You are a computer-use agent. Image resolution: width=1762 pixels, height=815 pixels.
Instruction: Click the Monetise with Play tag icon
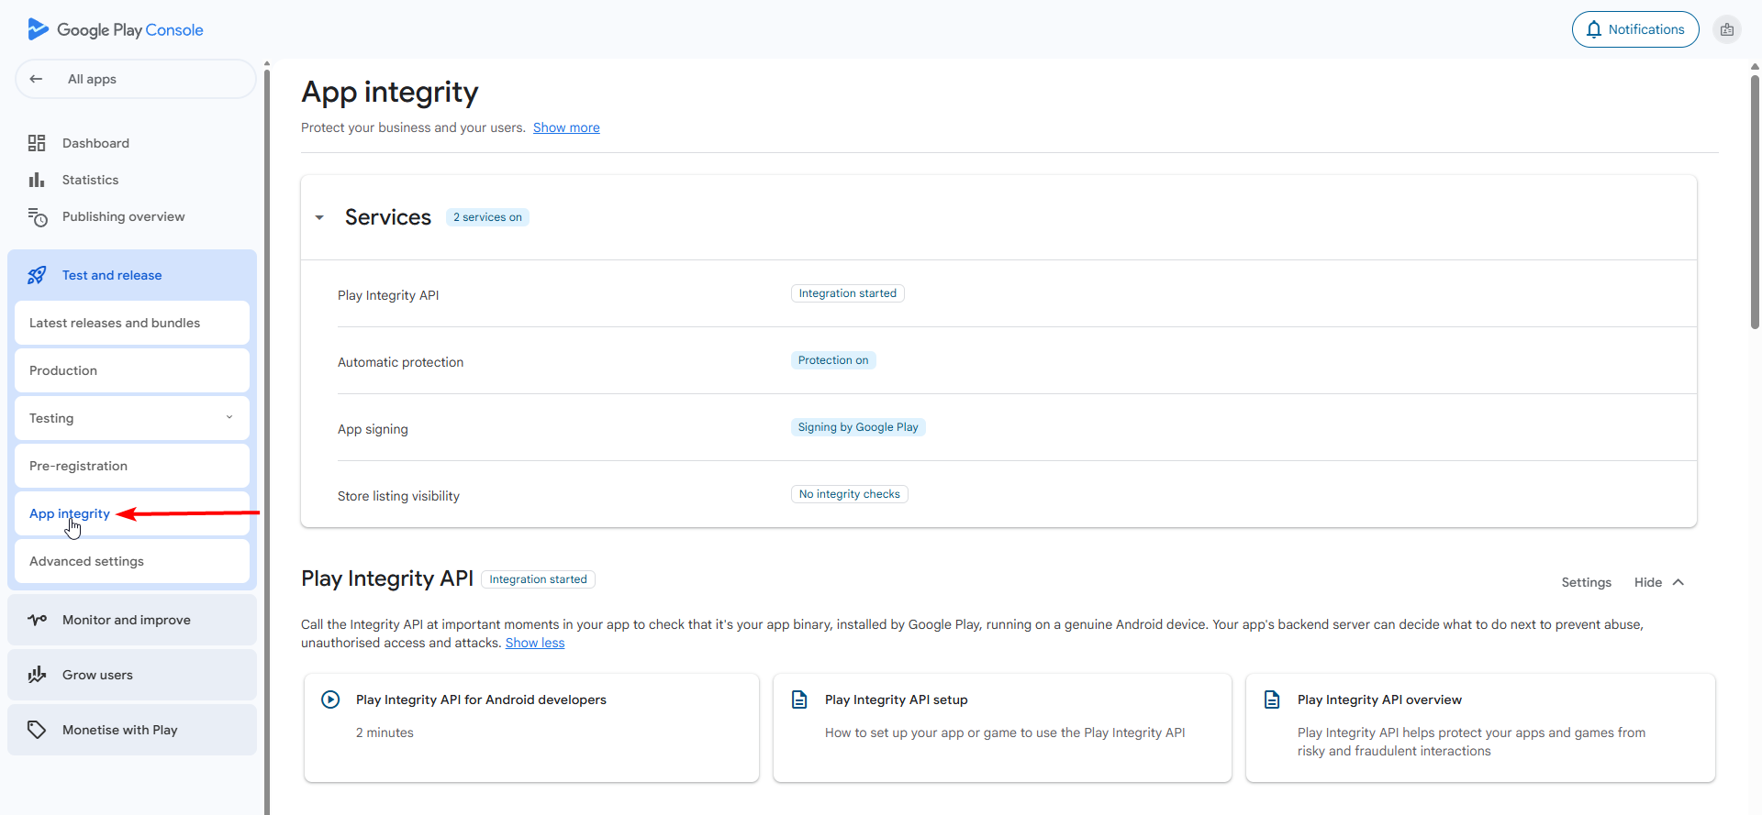click(x=37, y=730)
